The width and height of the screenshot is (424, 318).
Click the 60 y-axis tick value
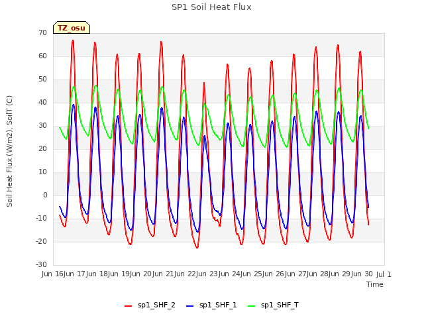point(42,56)
